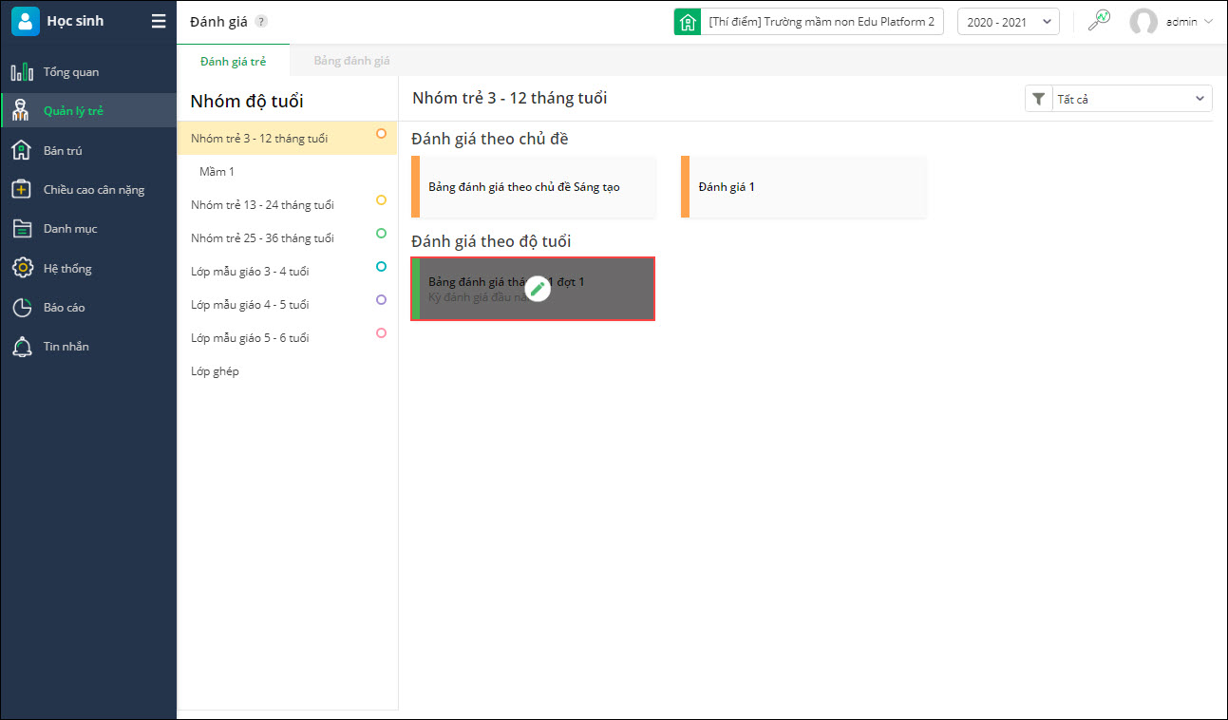Select the Mầm 1 class
1228x720 pixels.
click(287, 172)
